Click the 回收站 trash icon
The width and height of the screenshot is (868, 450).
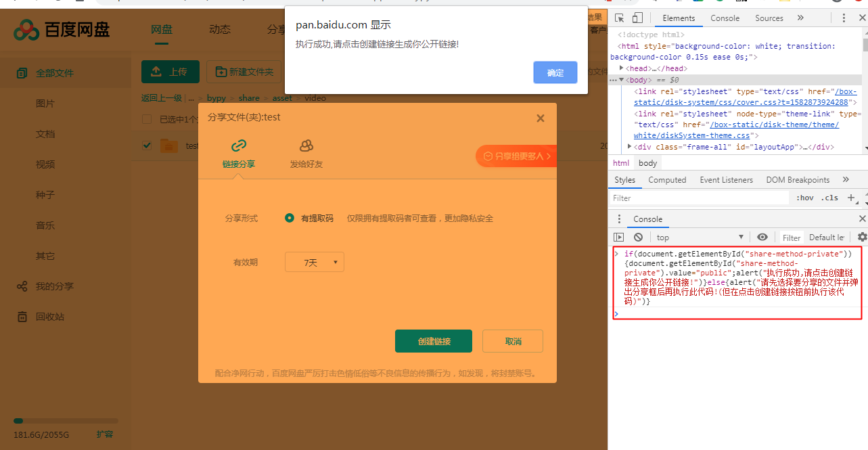click(22, 317)
